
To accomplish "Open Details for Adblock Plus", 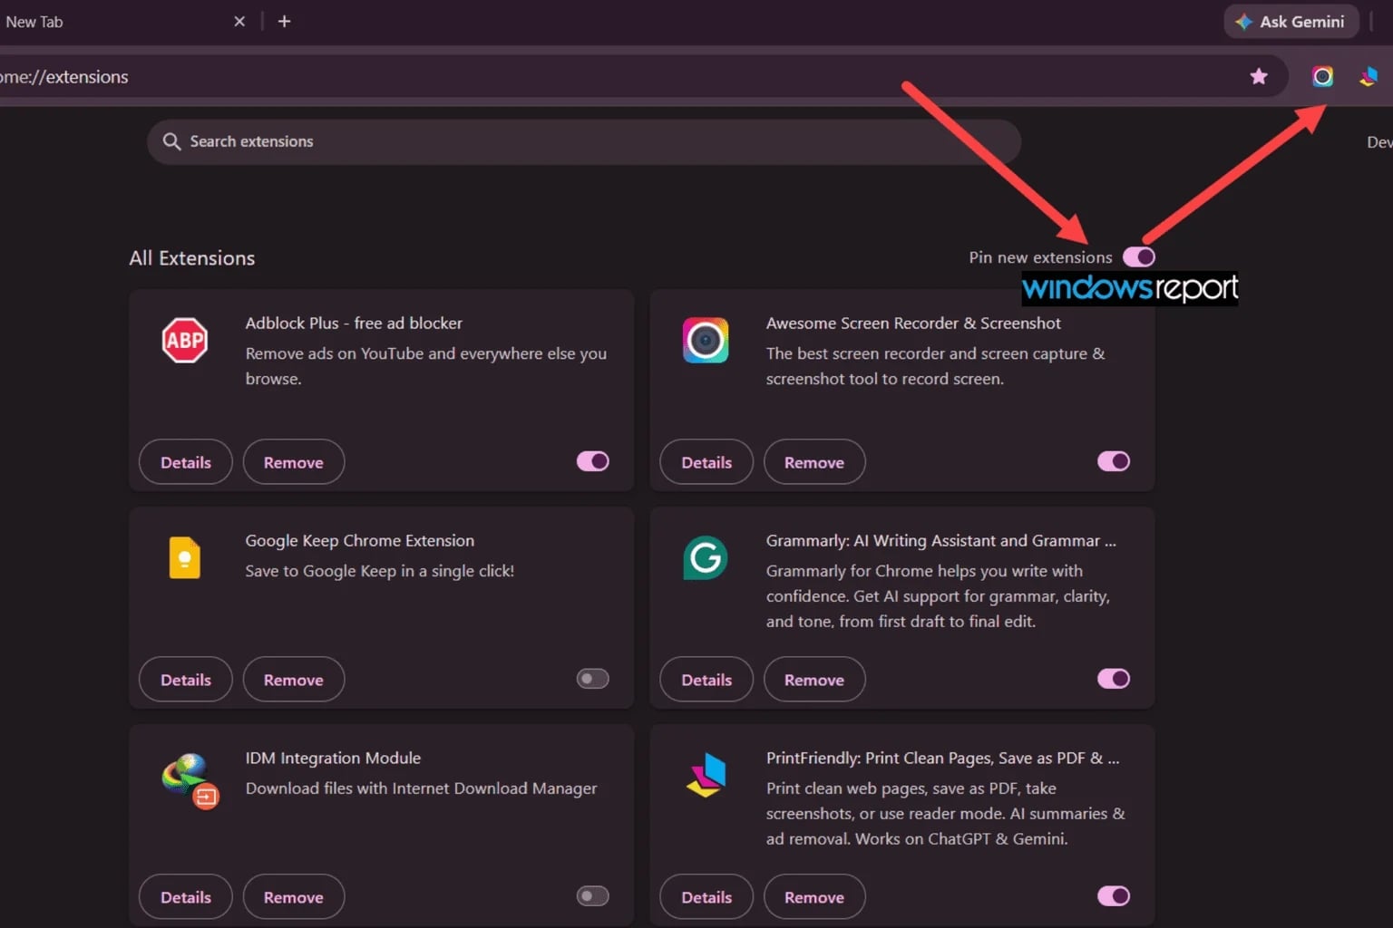I will 186,462.
